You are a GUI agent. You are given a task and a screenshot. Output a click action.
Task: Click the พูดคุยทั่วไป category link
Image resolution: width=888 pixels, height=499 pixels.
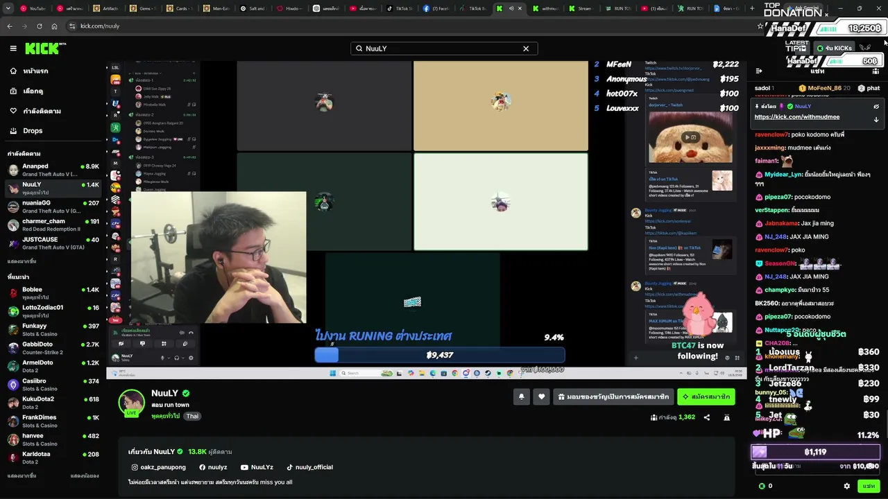(165, 416)
